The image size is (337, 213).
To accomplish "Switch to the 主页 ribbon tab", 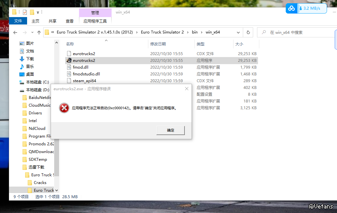I will 35,21.
